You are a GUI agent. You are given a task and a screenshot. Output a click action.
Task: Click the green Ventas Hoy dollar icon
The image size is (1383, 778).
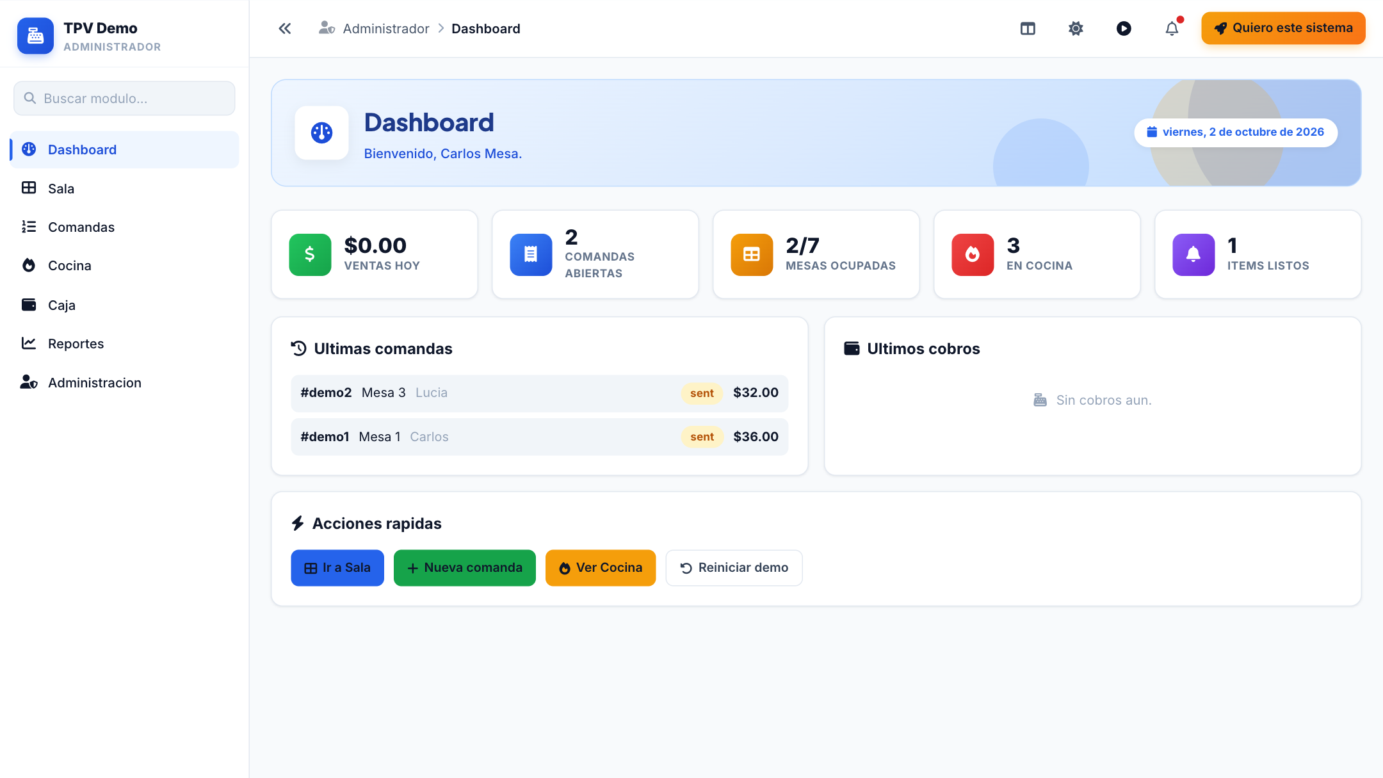(x=310, y=255)
